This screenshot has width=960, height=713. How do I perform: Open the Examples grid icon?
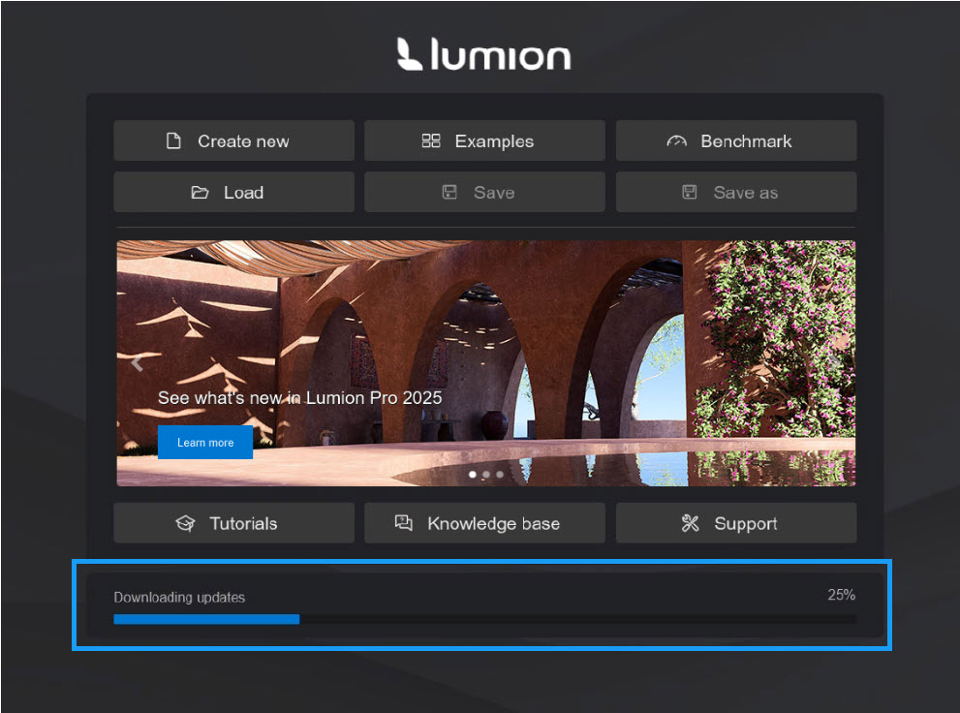pyautogui.click(x=431, y=141)
